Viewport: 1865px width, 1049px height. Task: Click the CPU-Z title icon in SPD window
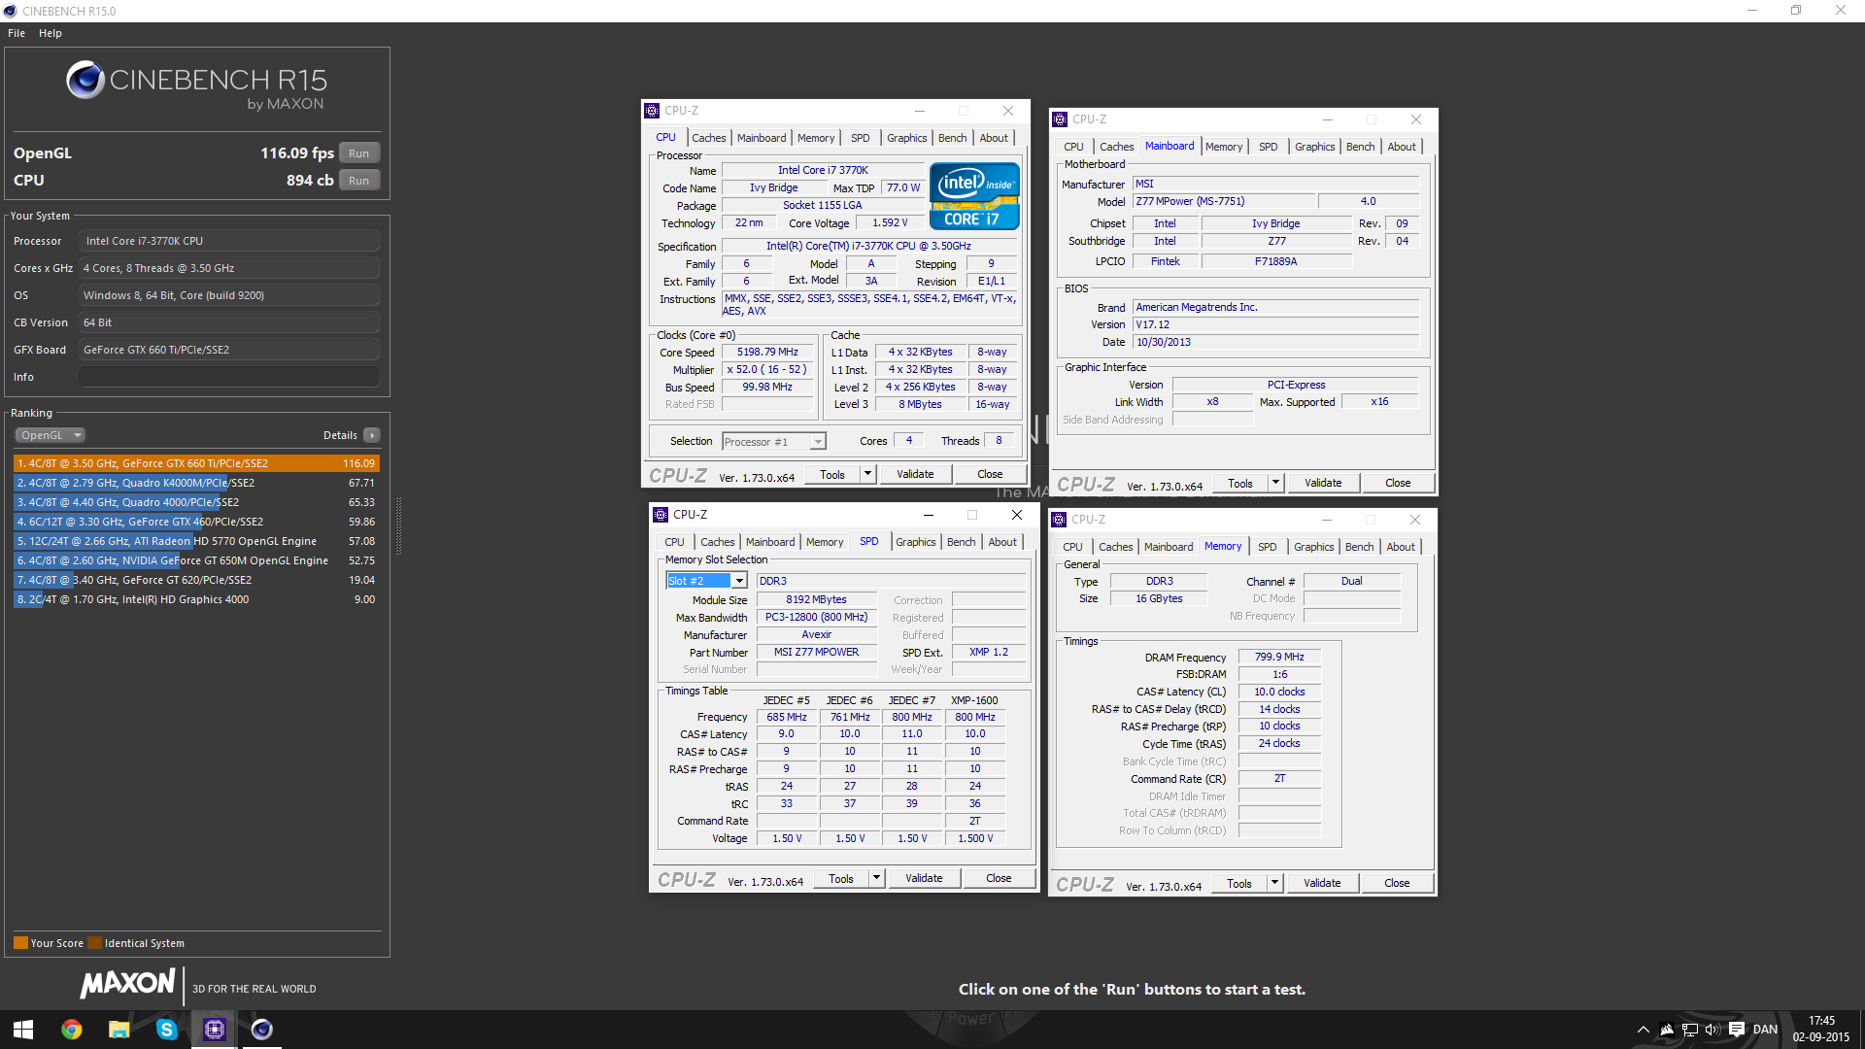(661, 515)
